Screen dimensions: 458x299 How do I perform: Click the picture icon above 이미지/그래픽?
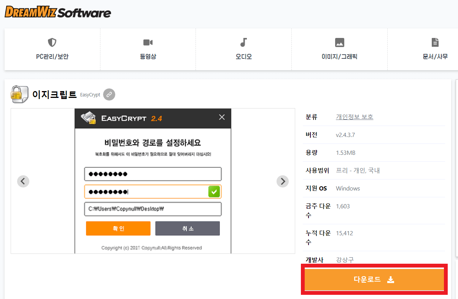click(339, 42)
